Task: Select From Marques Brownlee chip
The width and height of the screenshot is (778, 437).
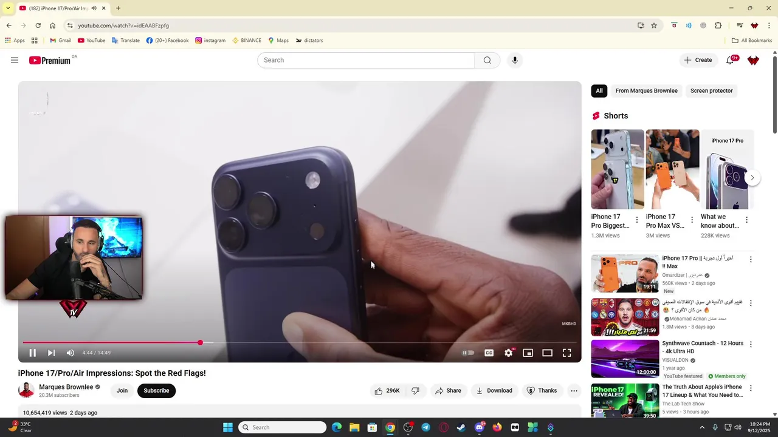Action: pos(646,91)
